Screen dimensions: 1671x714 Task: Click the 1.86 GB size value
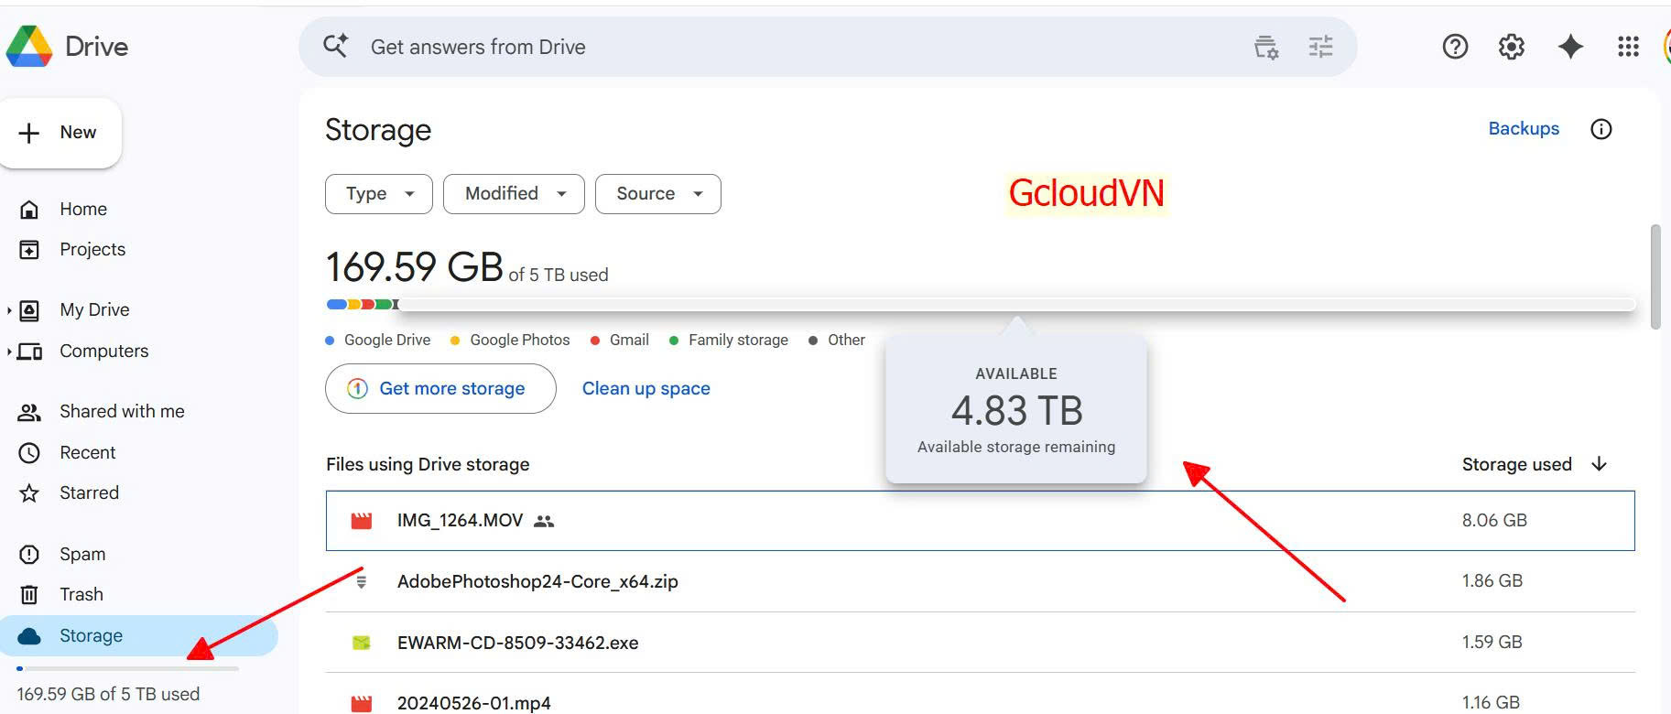[1492, 581]
